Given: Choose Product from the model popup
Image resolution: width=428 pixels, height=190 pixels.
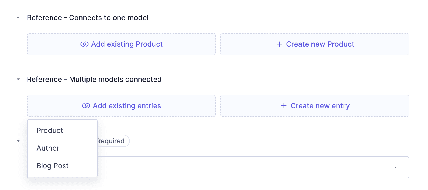Looking at the screenshot, I should click(50, 131).
